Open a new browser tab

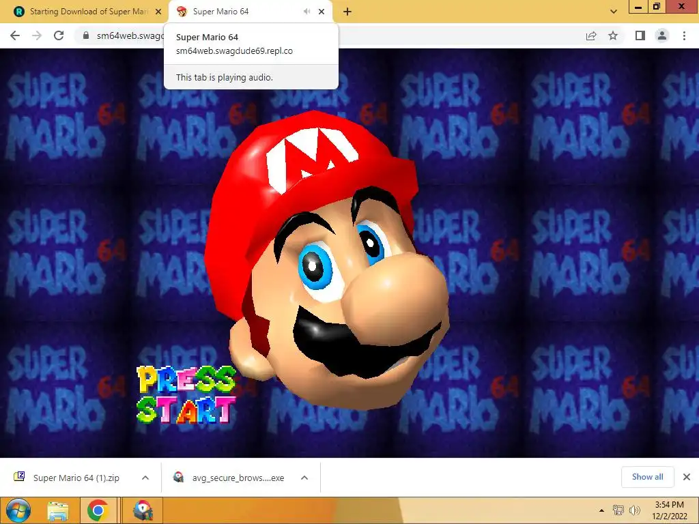click(x=347, y=12)
